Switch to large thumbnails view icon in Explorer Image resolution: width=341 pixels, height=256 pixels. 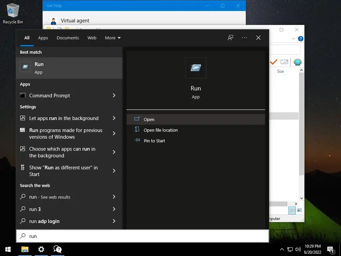[x=299, y=210]
